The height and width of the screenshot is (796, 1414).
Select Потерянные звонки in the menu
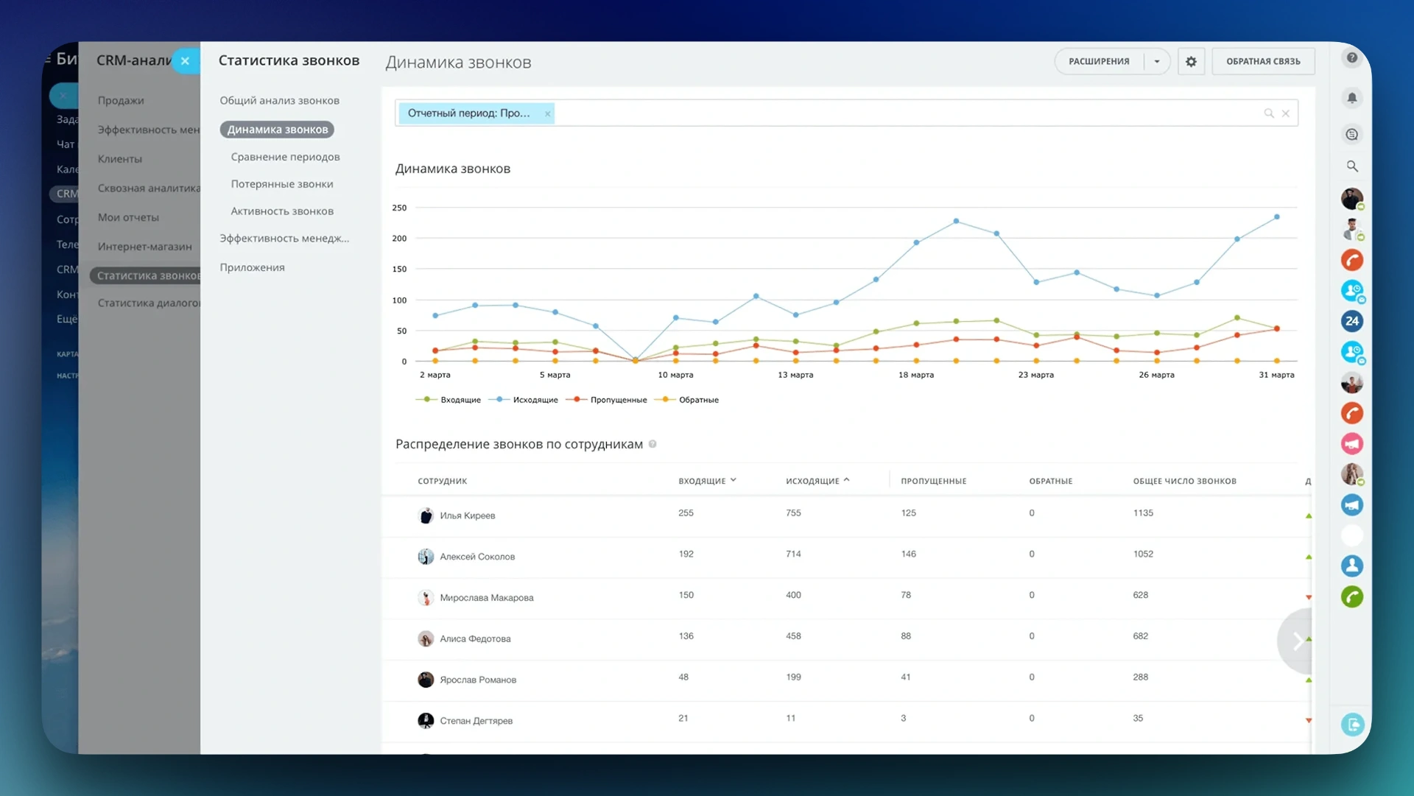(281, 184)
